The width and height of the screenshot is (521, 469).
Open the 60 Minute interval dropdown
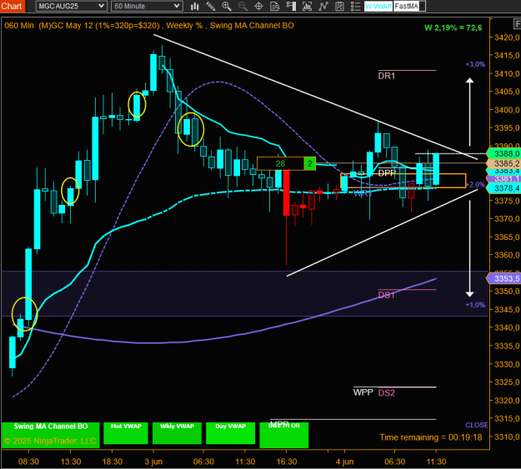[147, 6]
